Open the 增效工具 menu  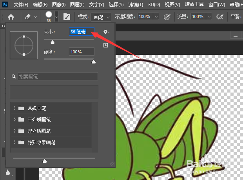(194, 4)
